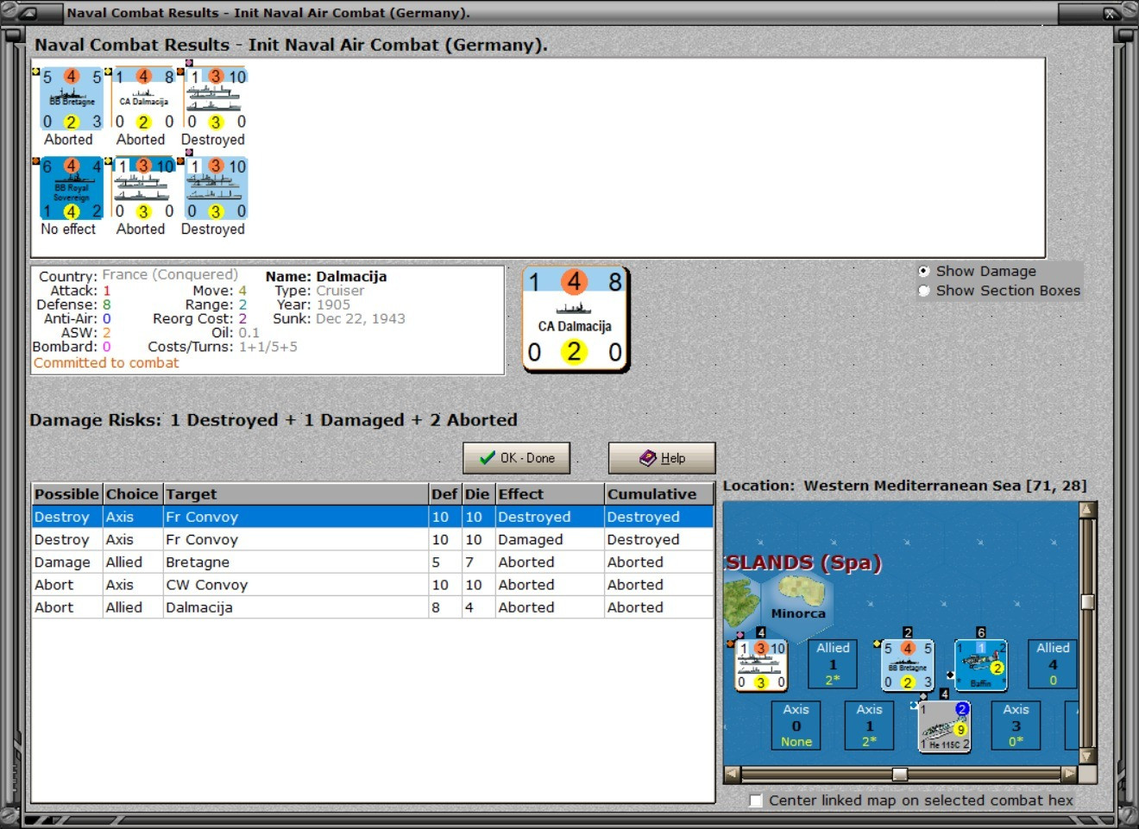Close the Naval Combat Results window

(x=1111, y=13)
